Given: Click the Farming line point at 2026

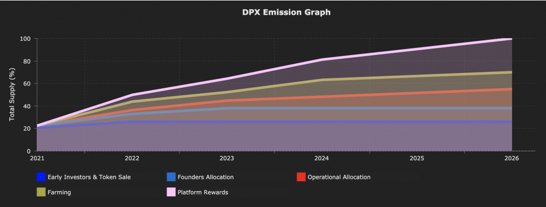Looking at the screenshot, I should 512,72.
